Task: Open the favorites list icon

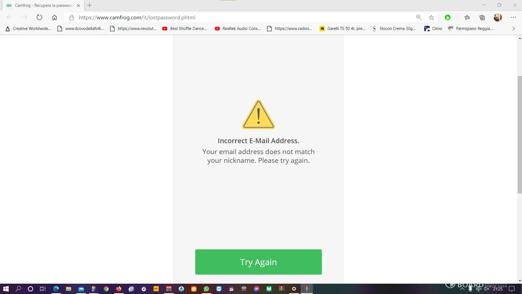Action: coord(467,17)
